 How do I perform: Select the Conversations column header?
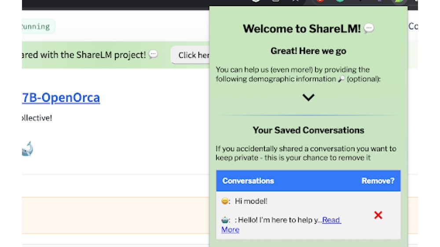tap(248, 181)
